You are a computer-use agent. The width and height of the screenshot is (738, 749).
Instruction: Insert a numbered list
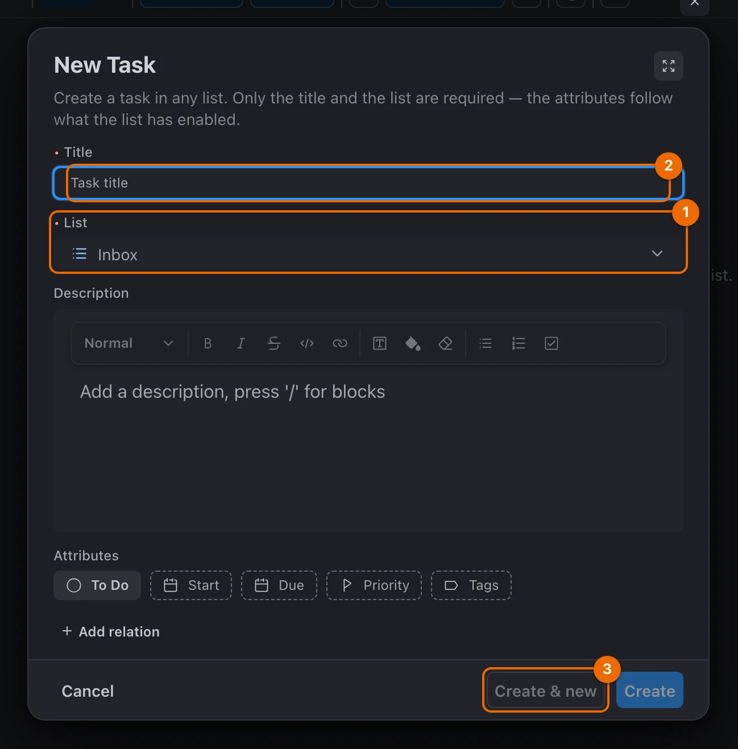519,343
